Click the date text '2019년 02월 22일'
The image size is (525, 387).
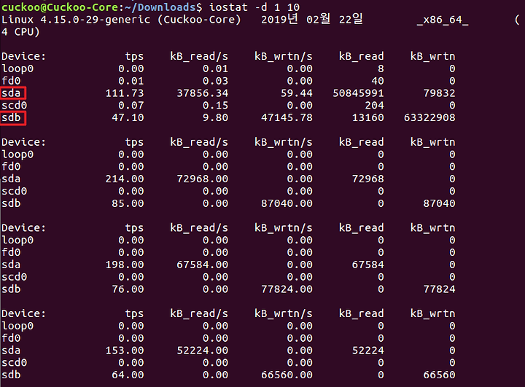[x=312, y=19]
